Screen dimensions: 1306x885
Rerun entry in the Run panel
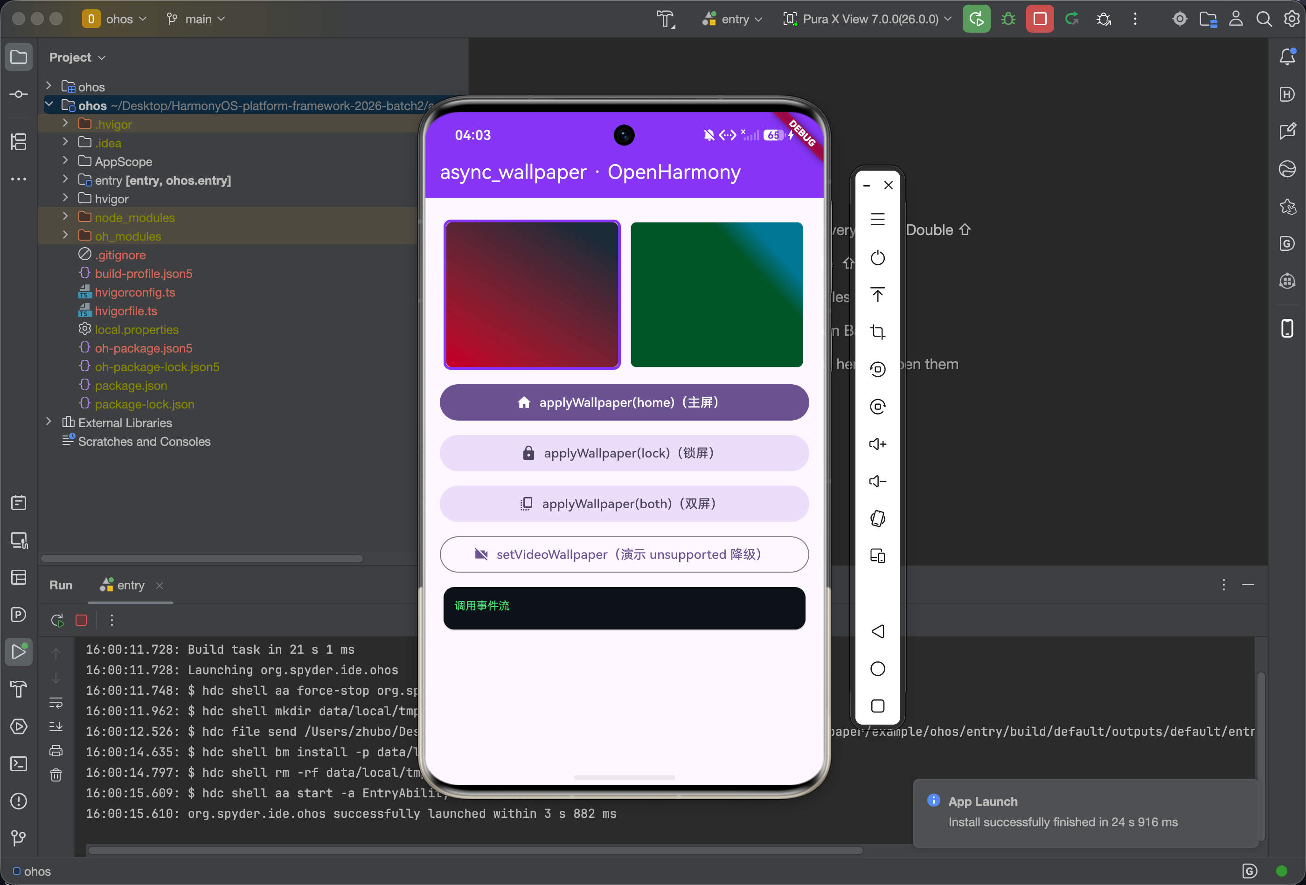(57, 620)
